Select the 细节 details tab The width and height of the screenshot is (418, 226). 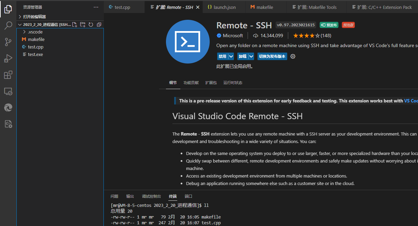[173, 83]
